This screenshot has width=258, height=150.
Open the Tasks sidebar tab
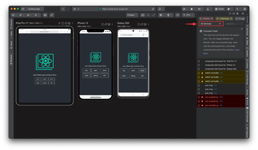tap(11, 35)
